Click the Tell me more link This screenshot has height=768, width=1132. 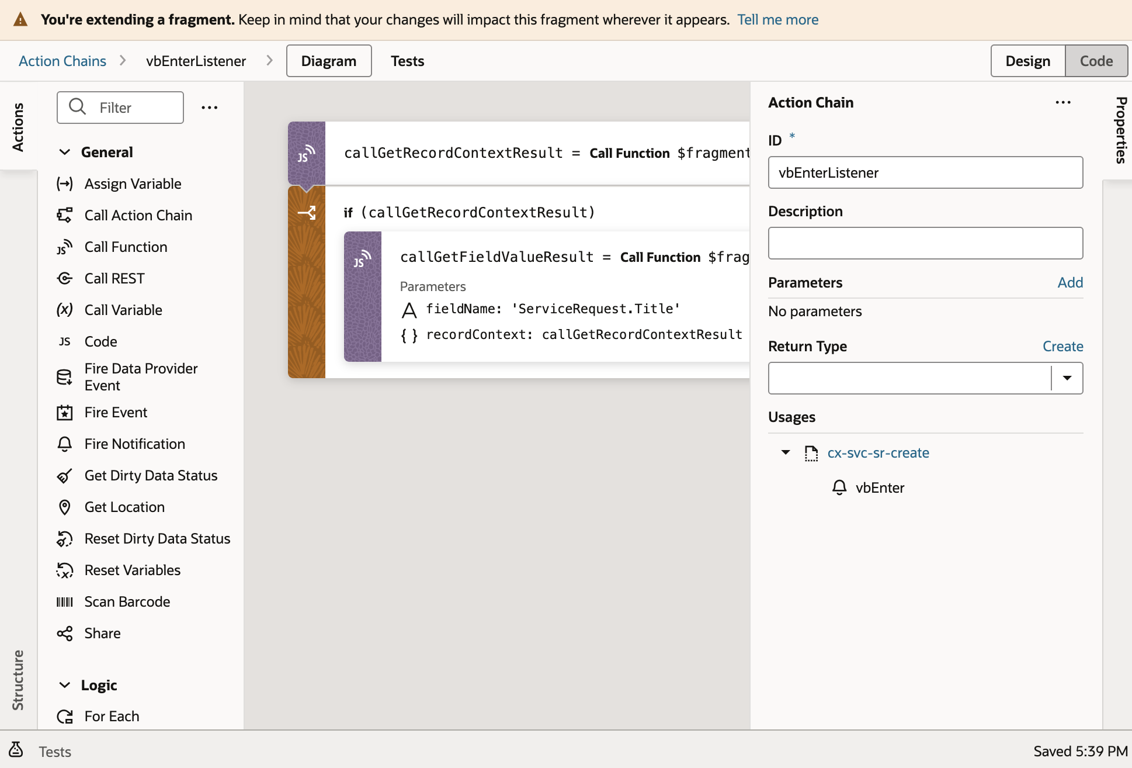click(777, 20)
